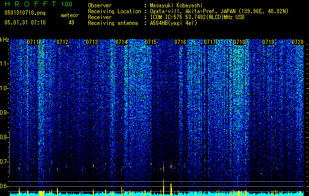Click the 0715 time marker
This screenshot has height=196, width=309.
click(151, 42)
